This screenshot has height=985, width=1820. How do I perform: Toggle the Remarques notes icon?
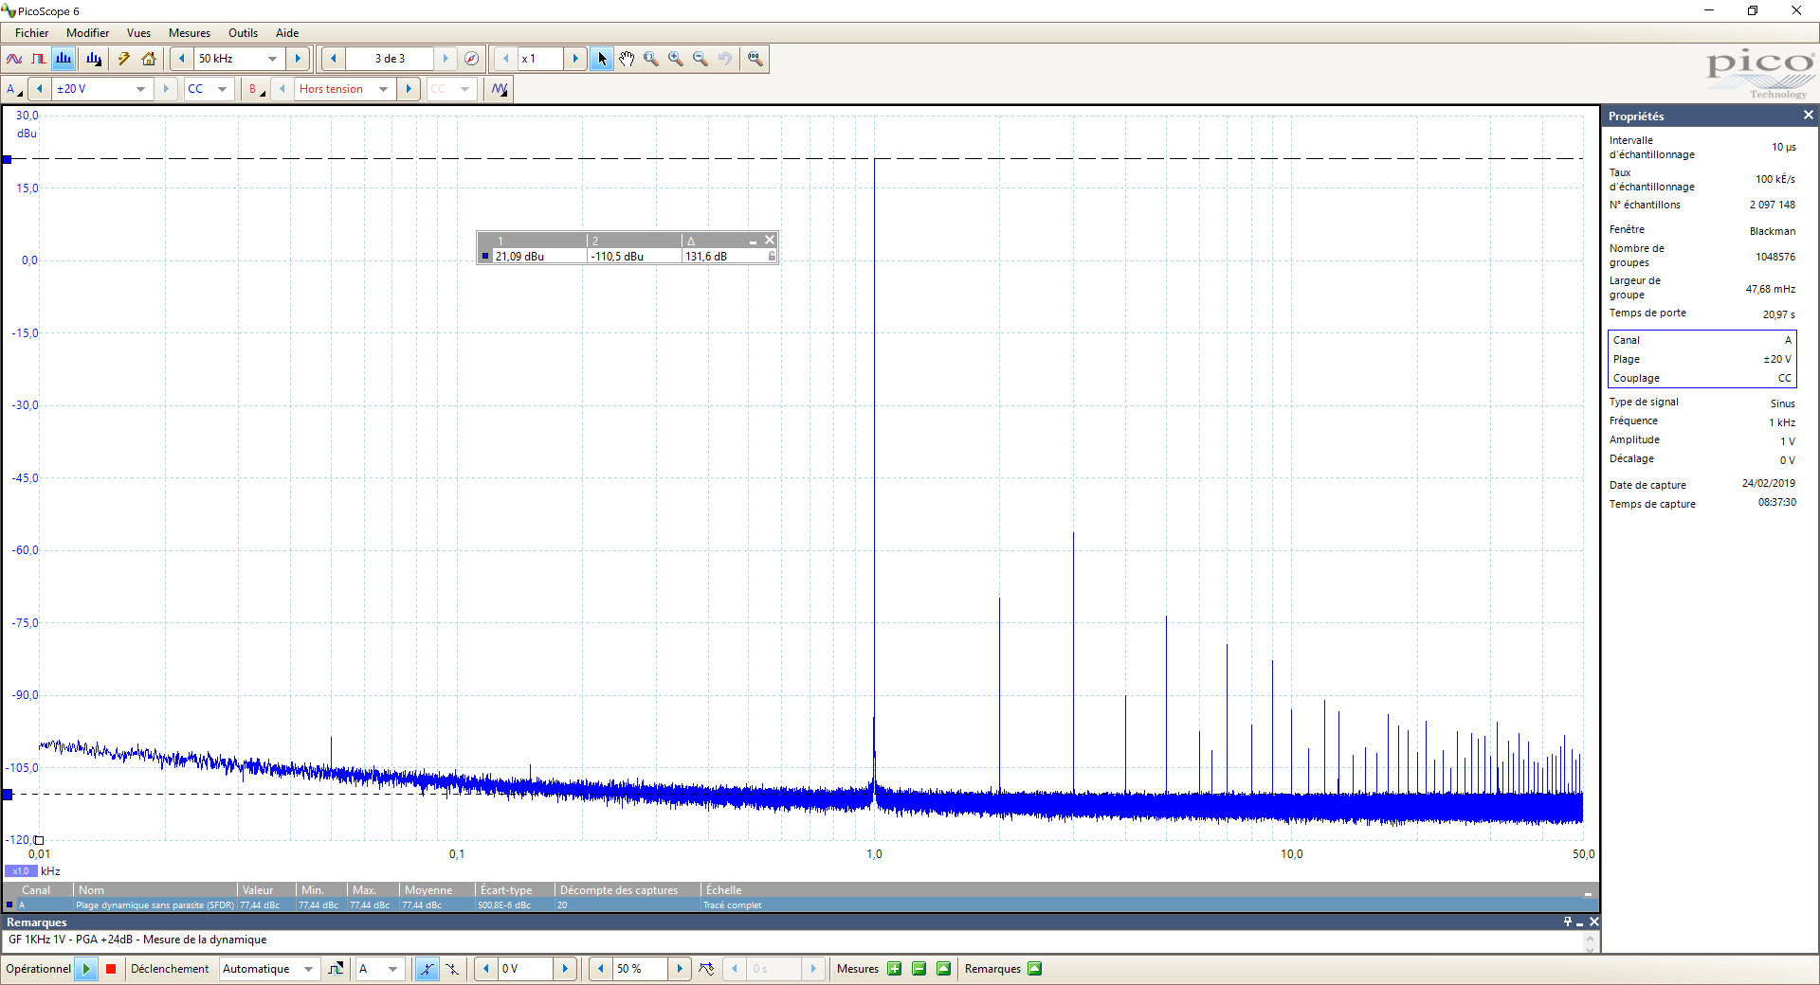click(1035, 969)
